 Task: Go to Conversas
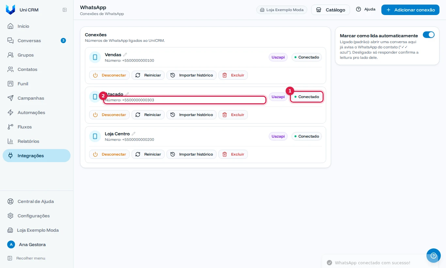37,41
